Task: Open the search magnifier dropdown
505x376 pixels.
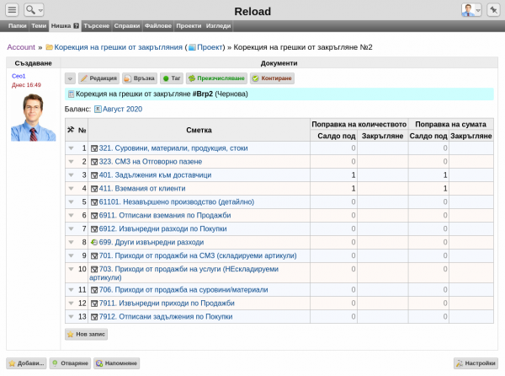Action: tap(35, 9)
